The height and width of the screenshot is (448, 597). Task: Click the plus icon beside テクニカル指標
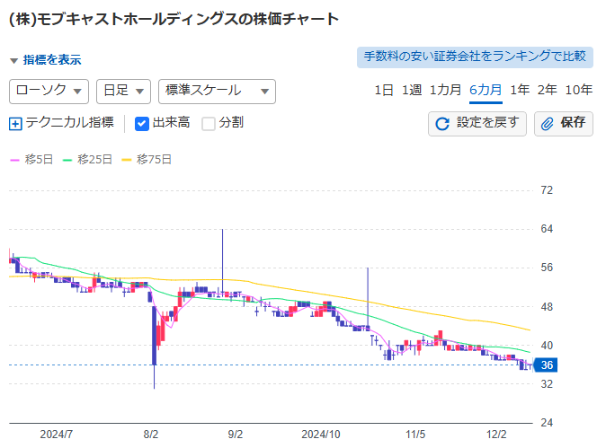(15, 124)
